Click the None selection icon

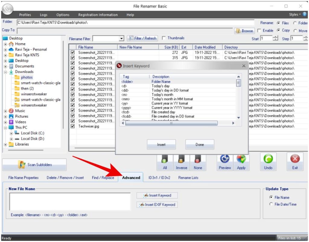(198, 162)
